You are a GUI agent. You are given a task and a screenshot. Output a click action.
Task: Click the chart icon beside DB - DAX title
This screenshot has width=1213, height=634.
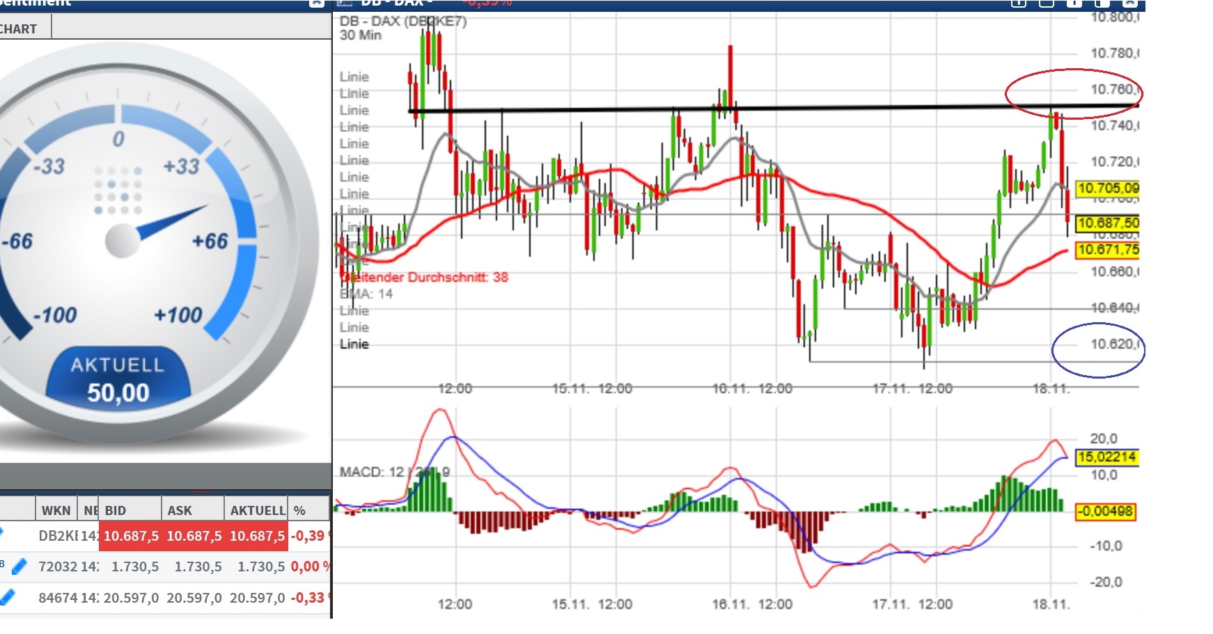click(345, 3)
